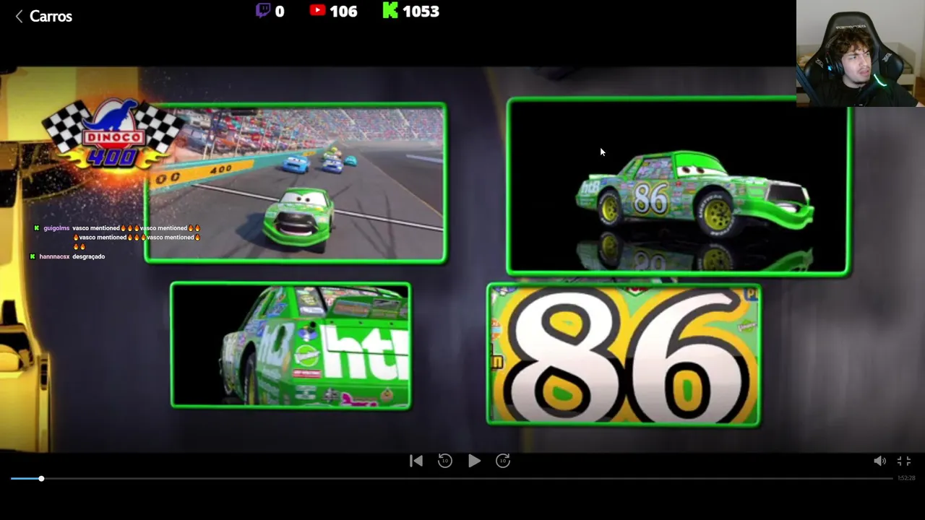925x520 pixels.
Task: Skip to the start of the video
Action: pyautogui.click(x=416, y=461)
